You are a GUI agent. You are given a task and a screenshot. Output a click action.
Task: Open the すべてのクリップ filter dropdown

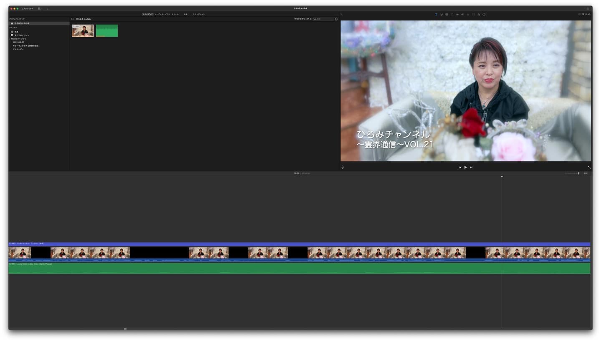pyautogui.click(x=303, y=19)
